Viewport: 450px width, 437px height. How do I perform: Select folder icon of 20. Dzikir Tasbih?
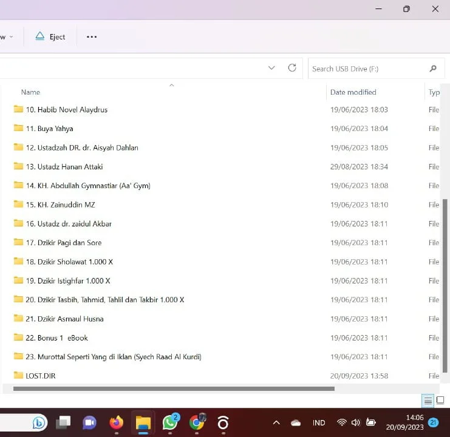click(x=18, y=299)
